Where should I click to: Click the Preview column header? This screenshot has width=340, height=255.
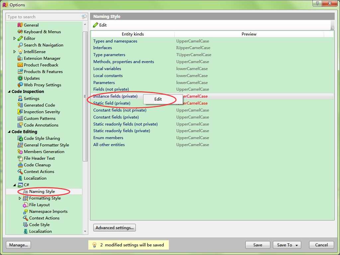pyautogui.click(x=249, y=34)
